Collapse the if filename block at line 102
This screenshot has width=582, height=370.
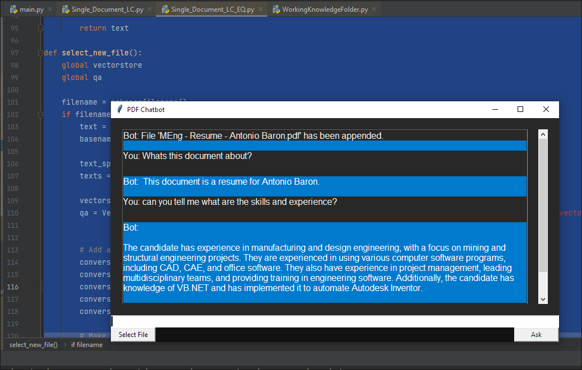(39, 114)
